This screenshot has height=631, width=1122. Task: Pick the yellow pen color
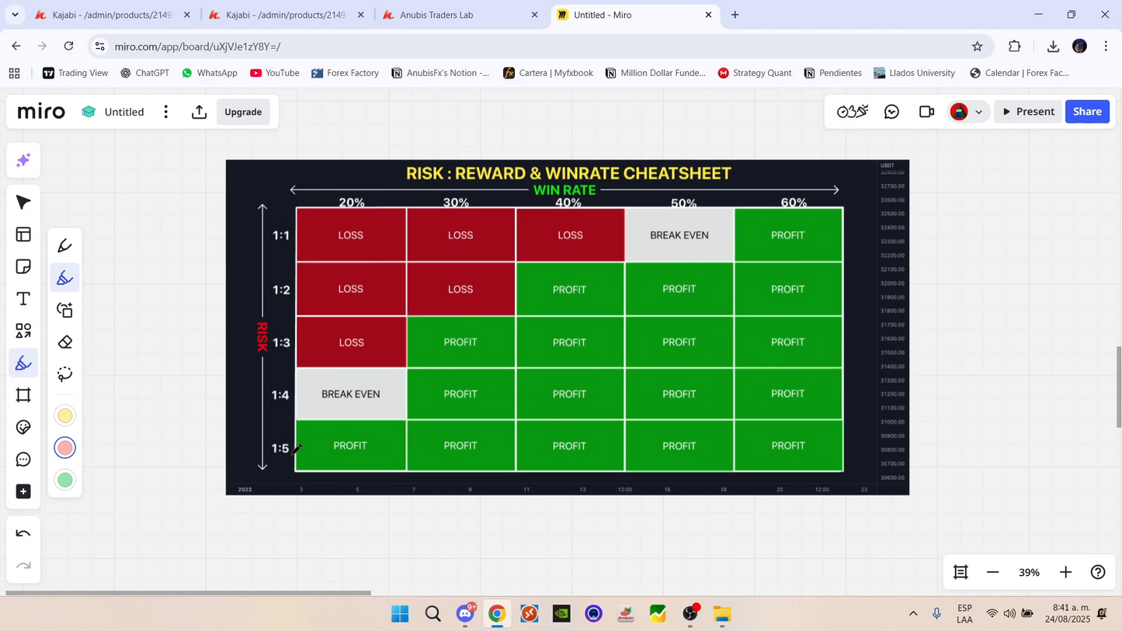65,416
